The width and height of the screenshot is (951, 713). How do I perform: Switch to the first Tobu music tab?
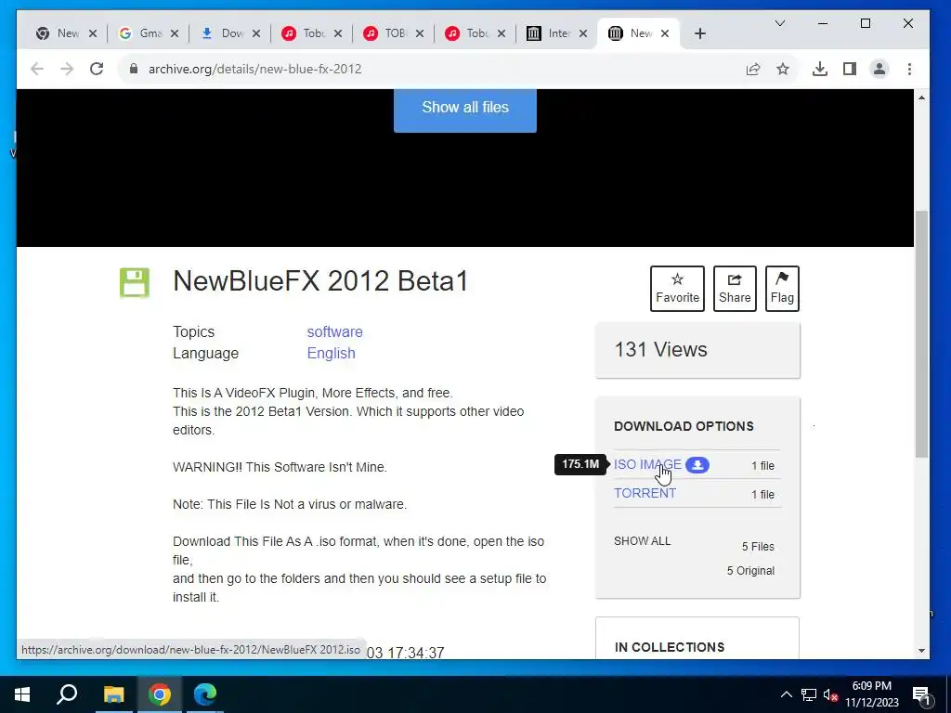point(311,33)
